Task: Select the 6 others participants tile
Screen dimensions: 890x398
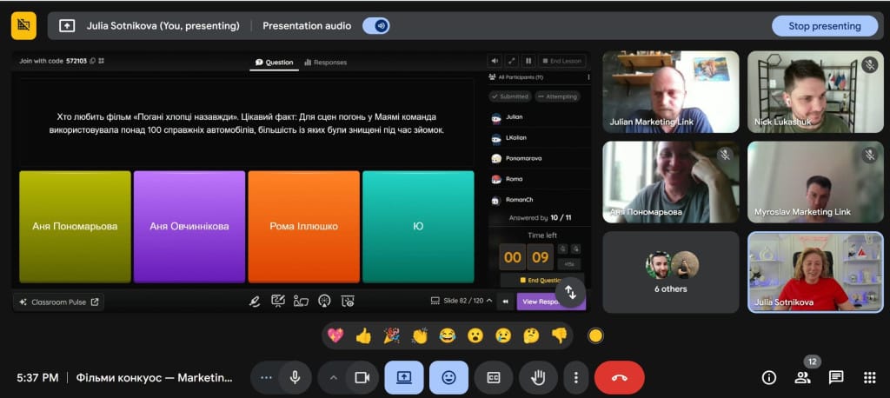Action: [x=670, y=272]
